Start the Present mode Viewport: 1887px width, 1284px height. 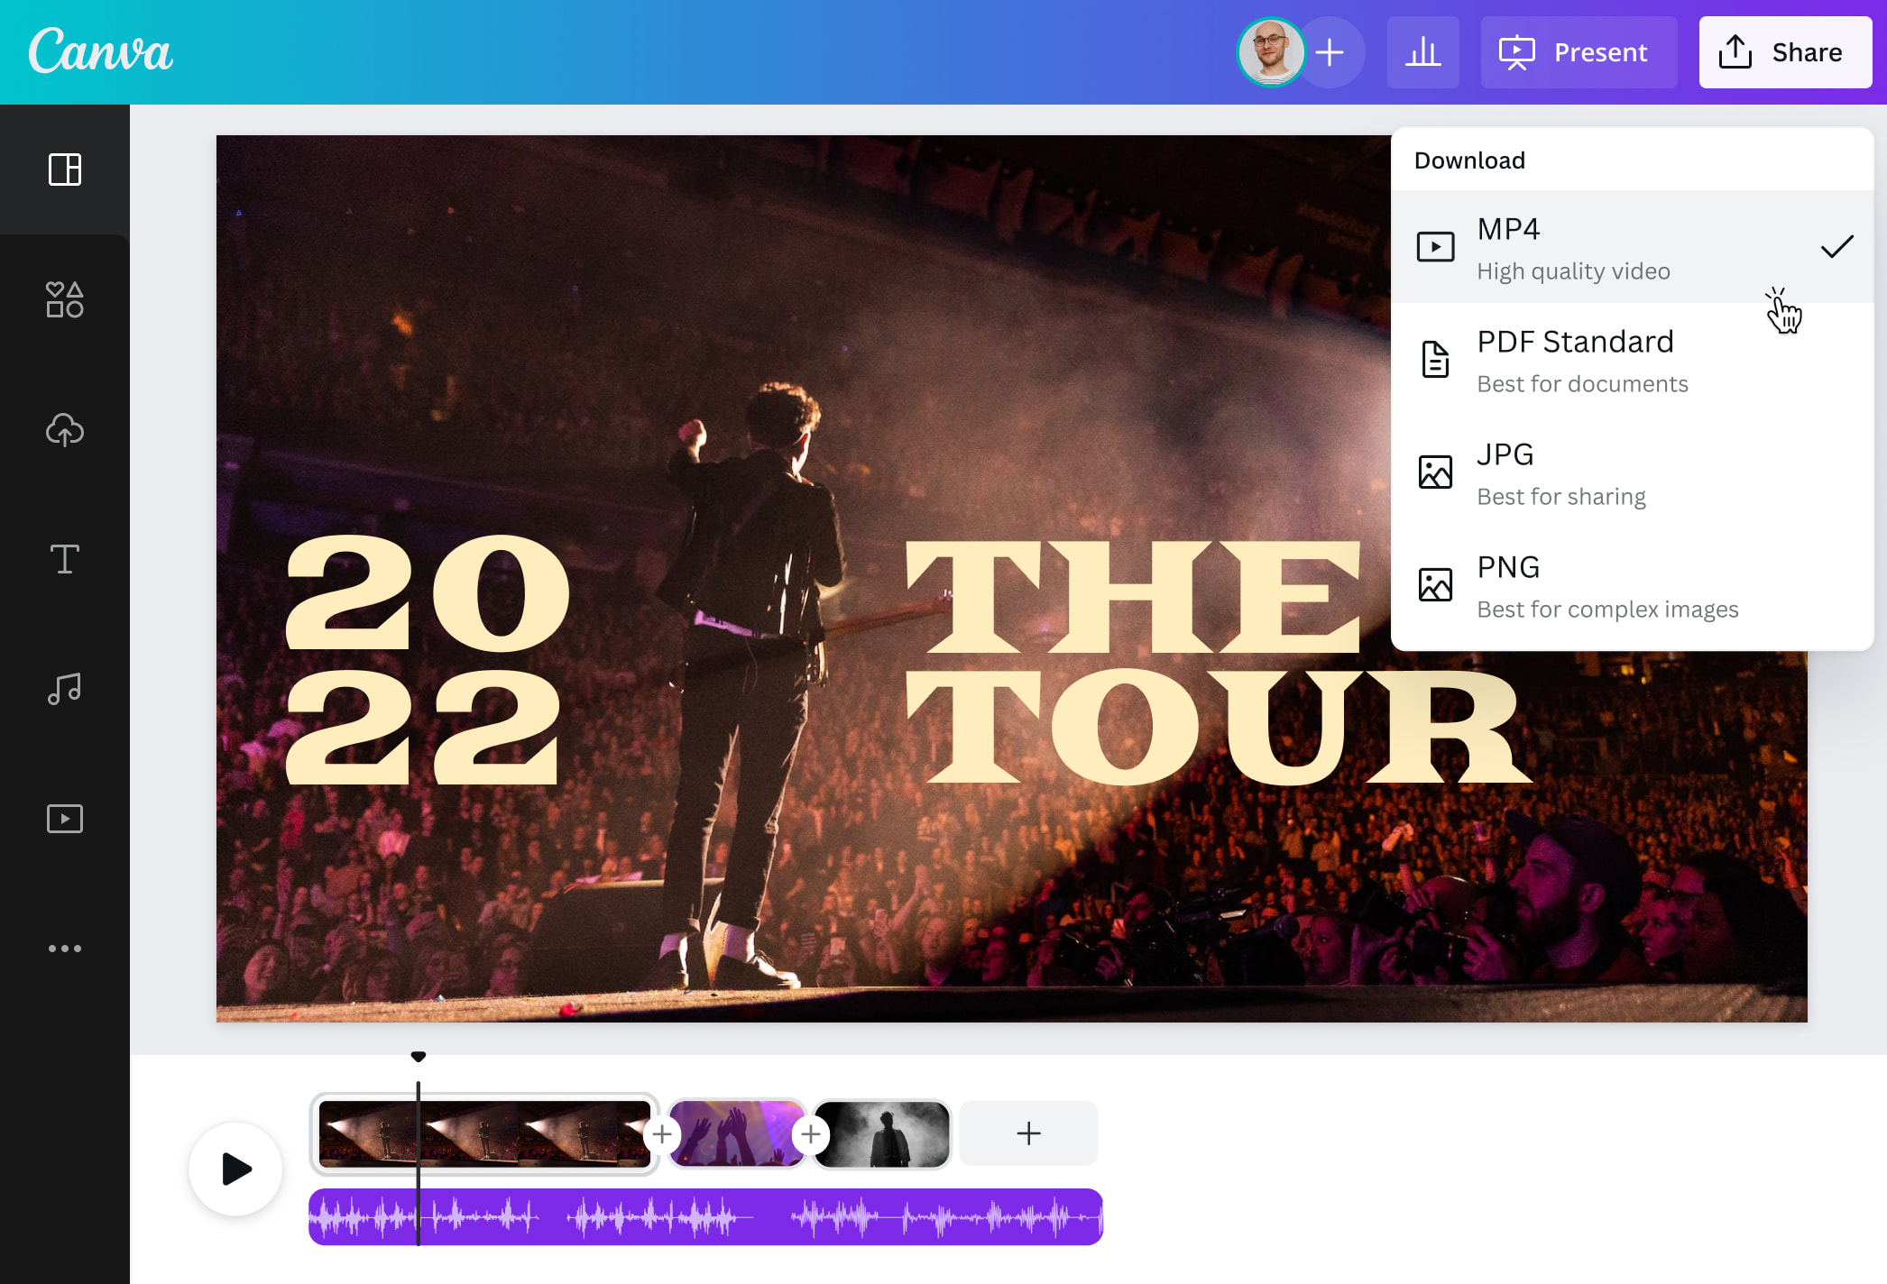[x=1578, y=51]
